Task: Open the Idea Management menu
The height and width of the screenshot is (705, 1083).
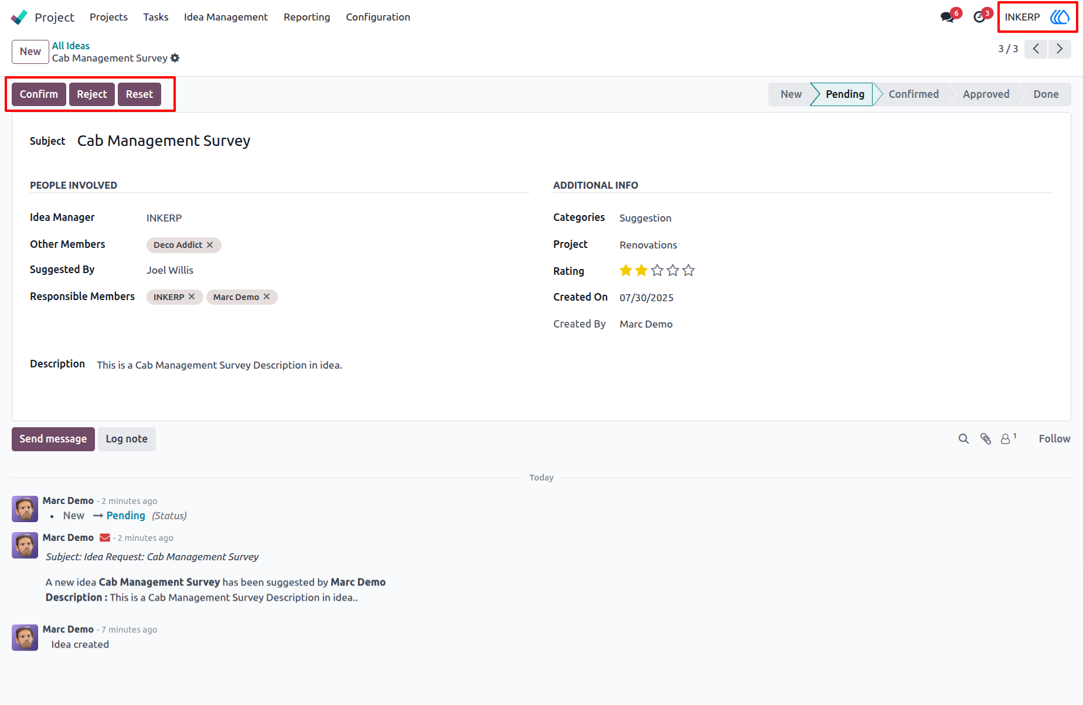Action: (x=226, y=17)
